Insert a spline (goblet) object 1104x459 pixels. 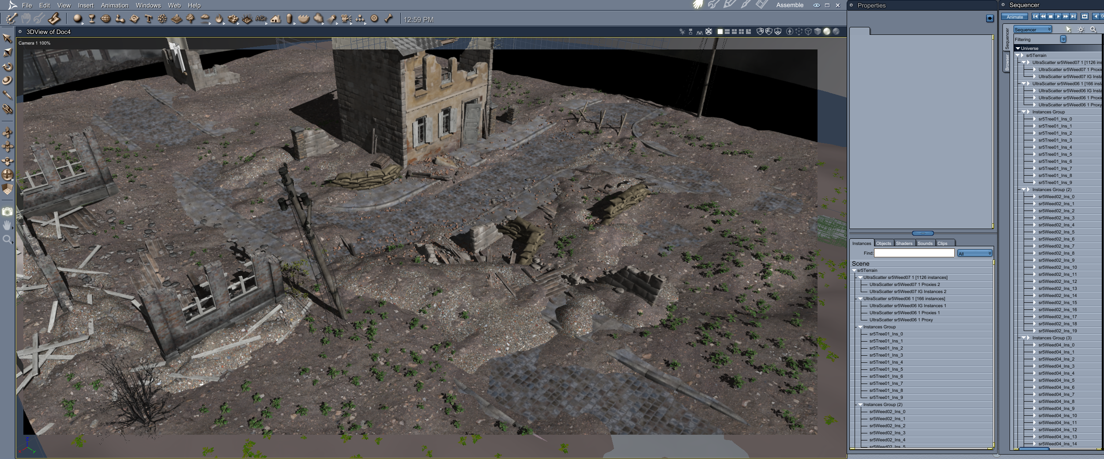click(92, 19)
